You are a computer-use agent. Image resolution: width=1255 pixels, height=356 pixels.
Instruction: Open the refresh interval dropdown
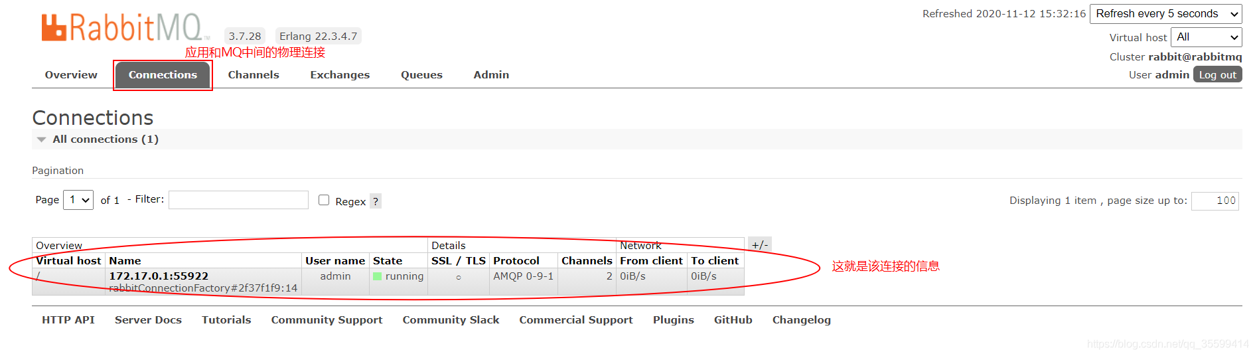tap(1165, 14)
